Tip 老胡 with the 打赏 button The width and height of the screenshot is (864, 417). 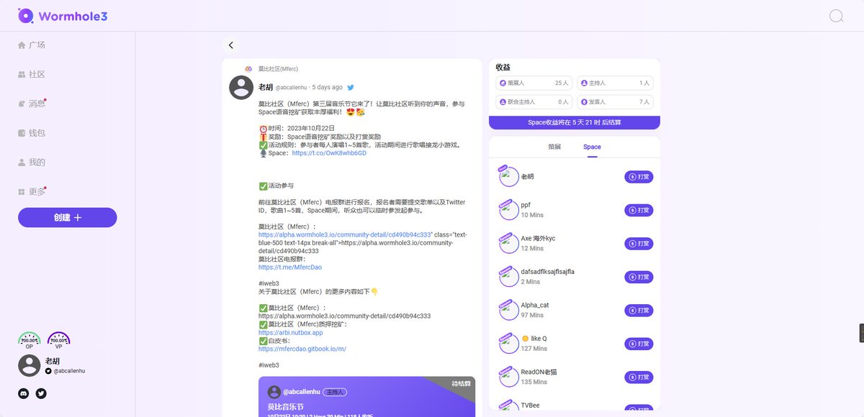click(x=639, y=176)
